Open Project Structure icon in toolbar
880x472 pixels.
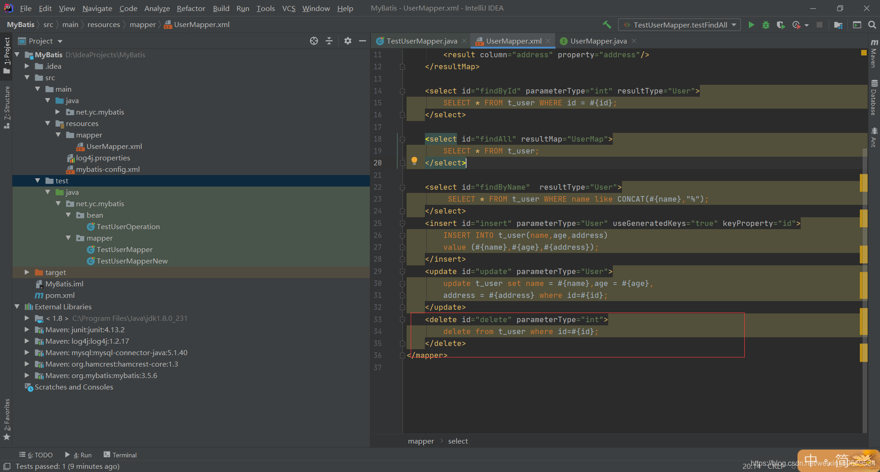(x=838, y=25)
